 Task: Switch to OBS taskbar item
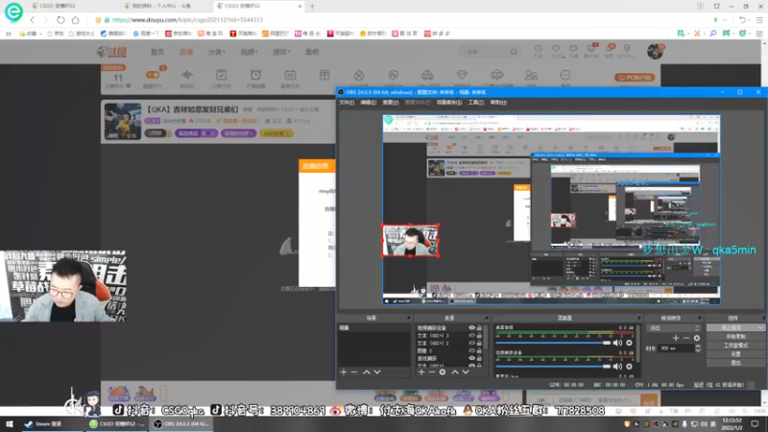181,424
